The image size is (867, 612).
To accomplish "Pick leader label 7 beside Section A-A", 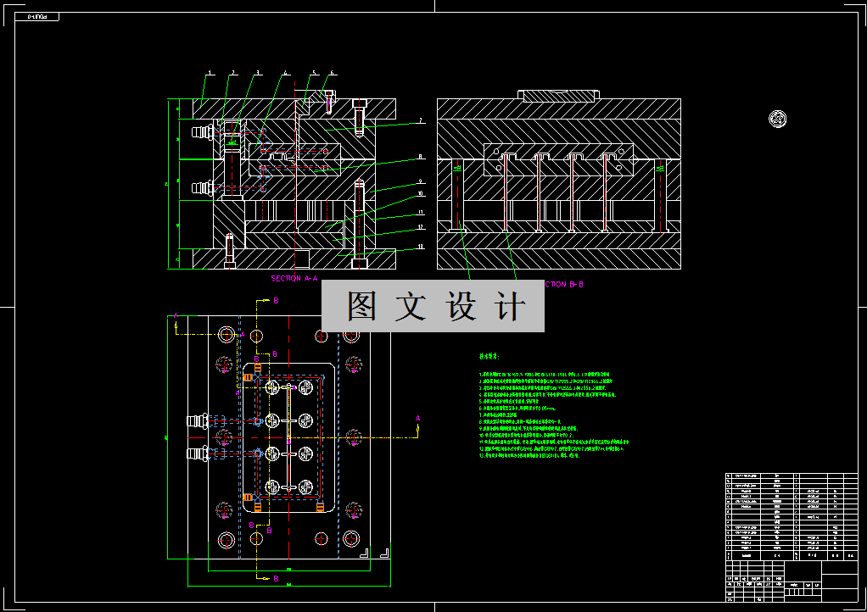I will tap(420, 120).
